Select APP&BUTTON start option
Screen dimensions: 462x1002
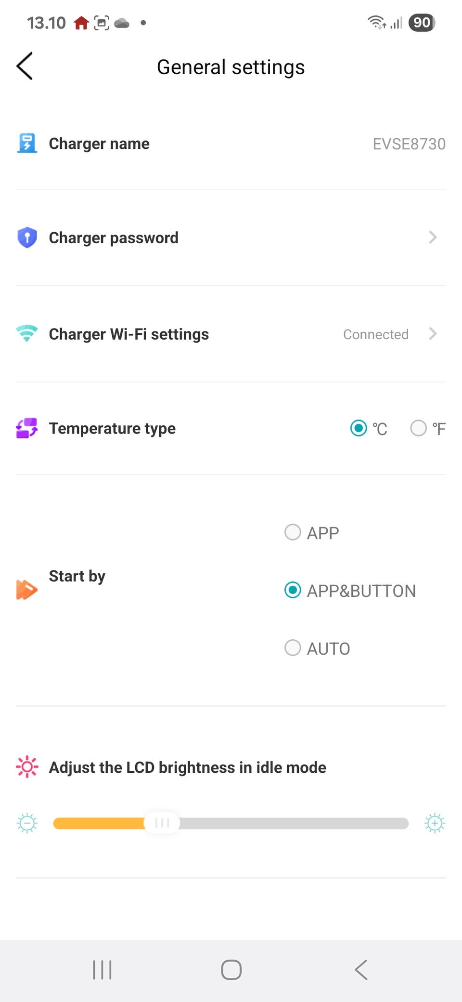pos(293,590)
